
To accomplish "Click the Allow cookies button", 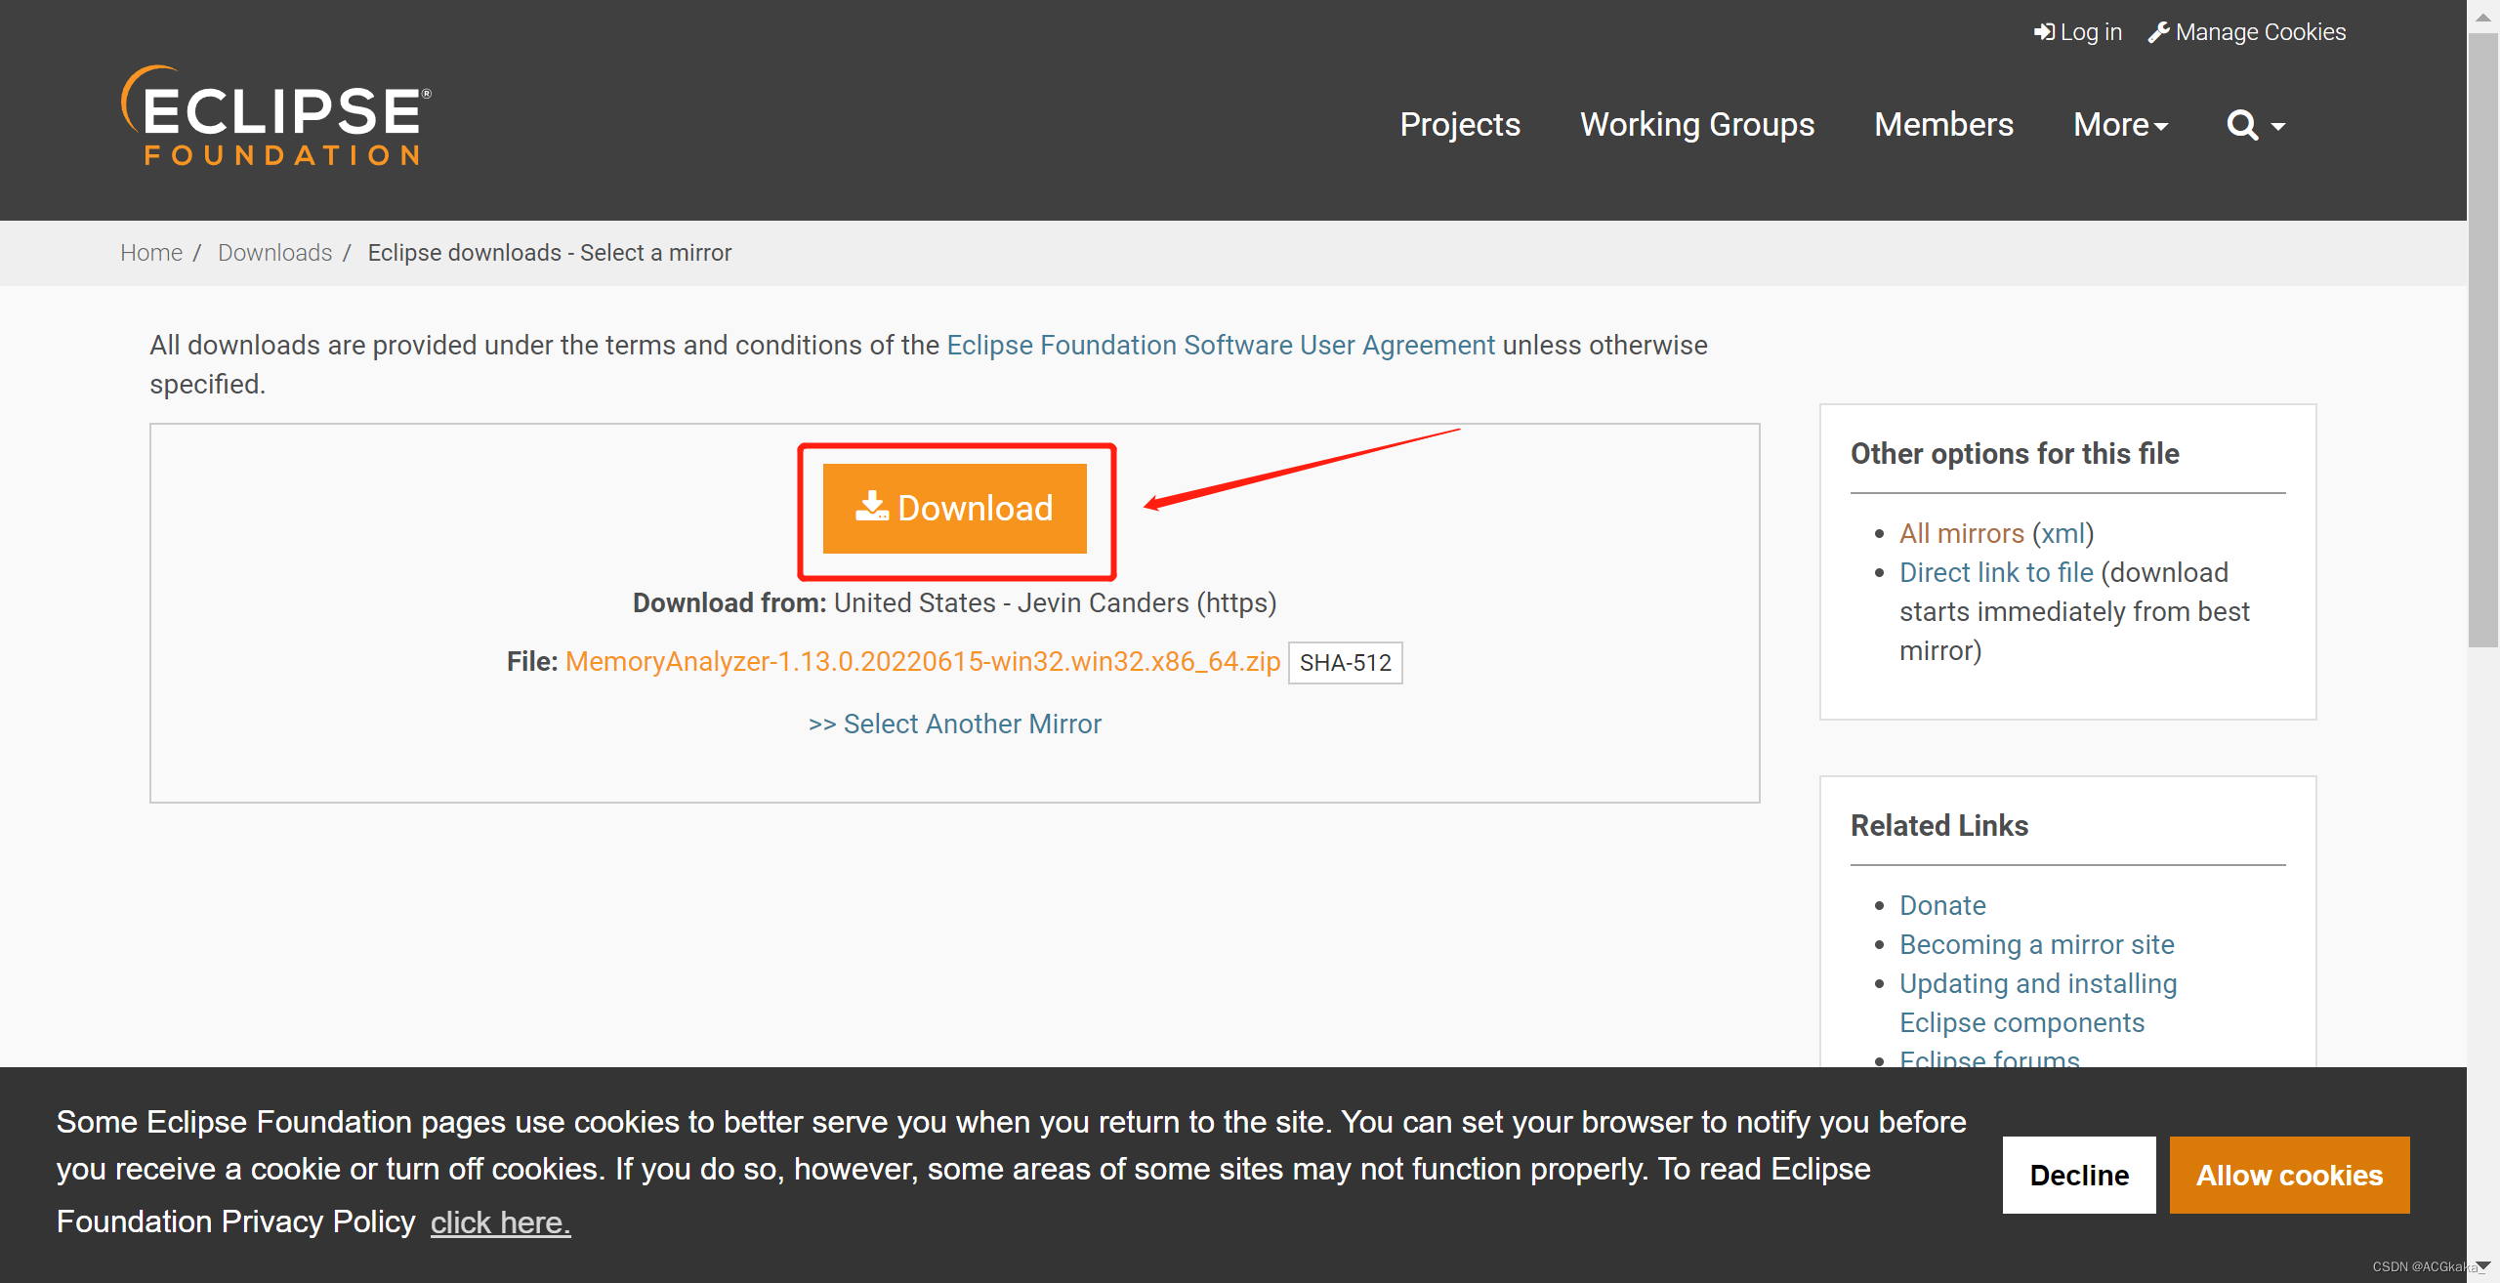I will tap(2289, 1176).
